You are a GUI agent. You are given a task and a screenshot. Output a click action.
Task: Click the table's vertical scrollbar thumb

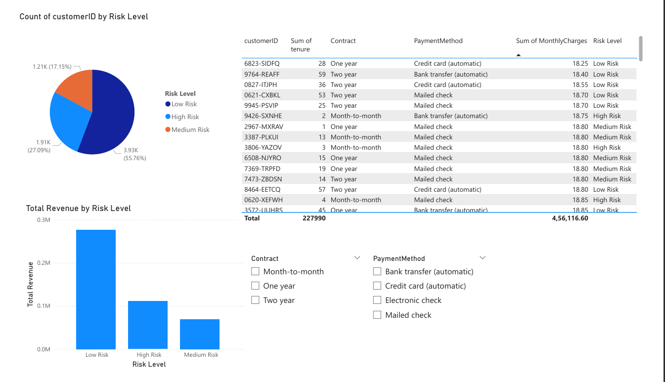click(x=641, y=48)
